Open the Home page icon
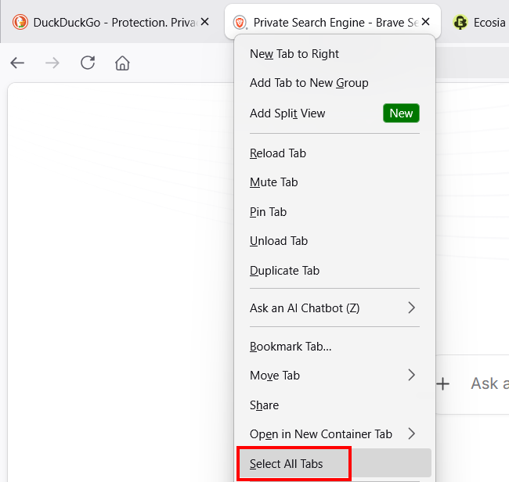The width and height of the screenshot is (509, 482). (122, 63)
